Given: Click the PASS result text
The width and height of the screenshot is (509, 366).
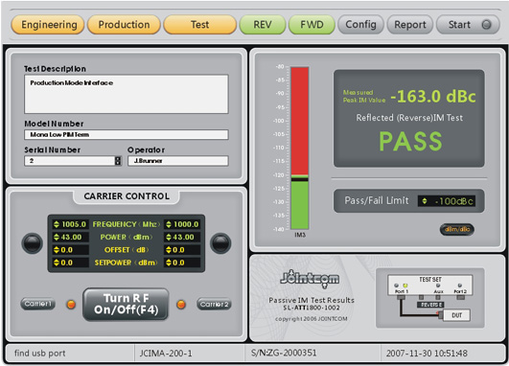Looking at the screenshot, I should click(x=410, y=142).
